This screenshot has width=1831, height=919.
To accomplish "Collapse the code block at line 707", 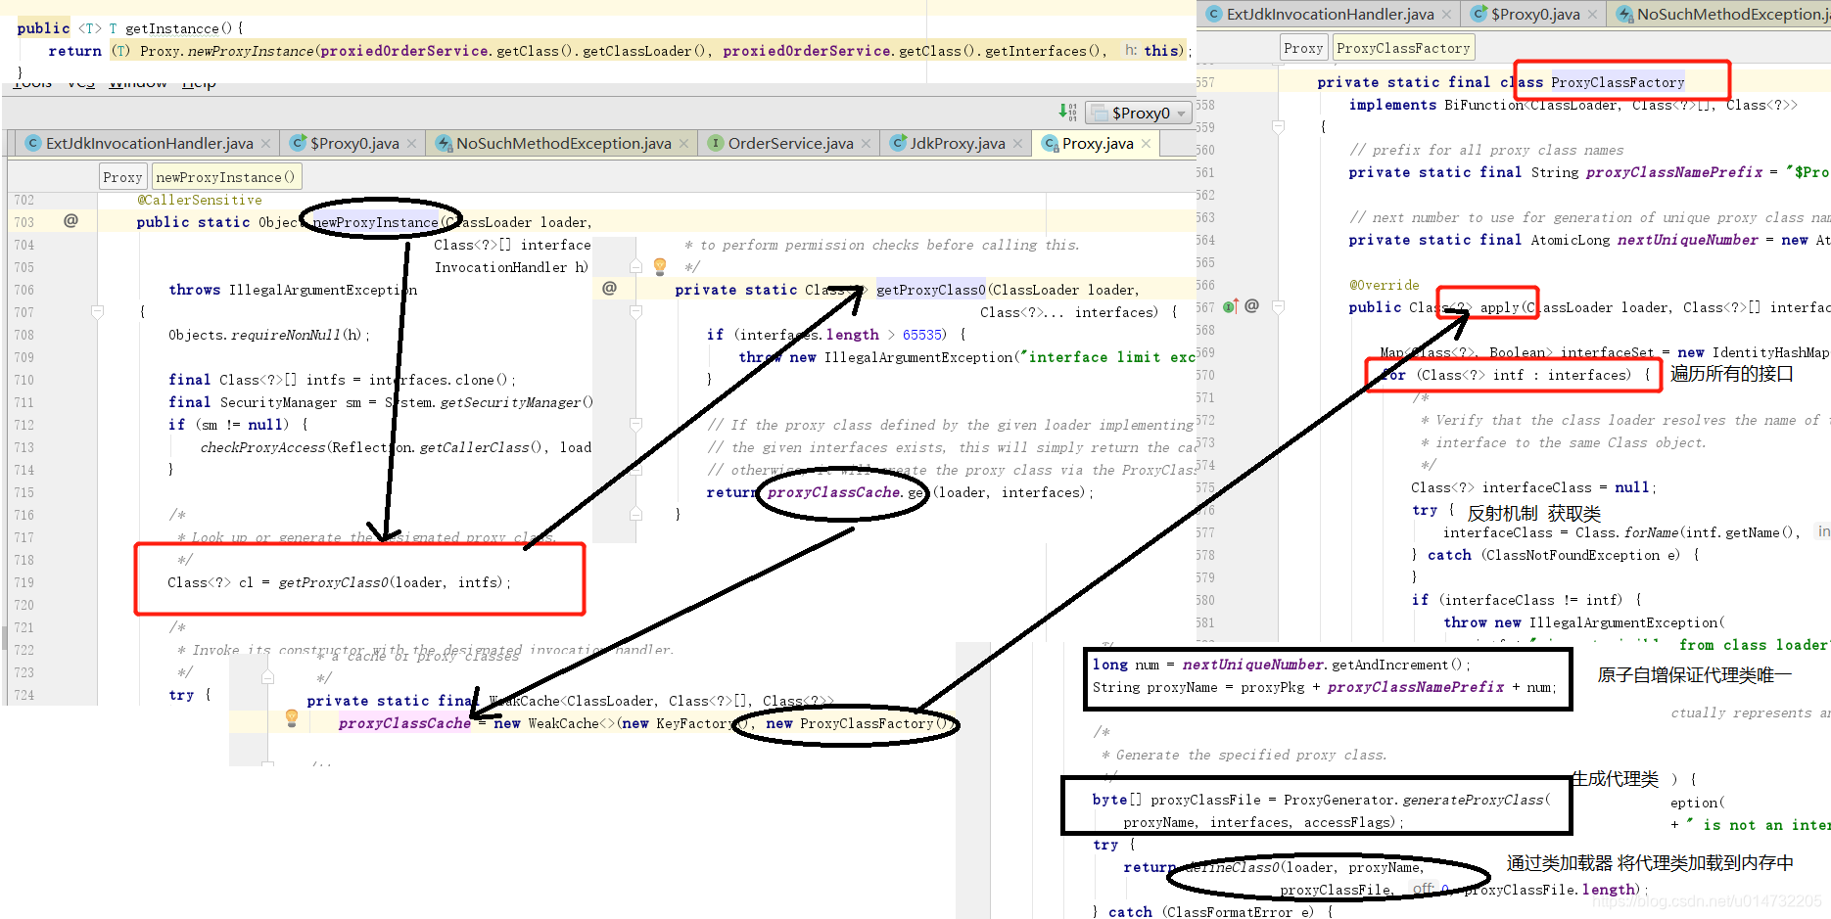I will (x=97, y=312).
